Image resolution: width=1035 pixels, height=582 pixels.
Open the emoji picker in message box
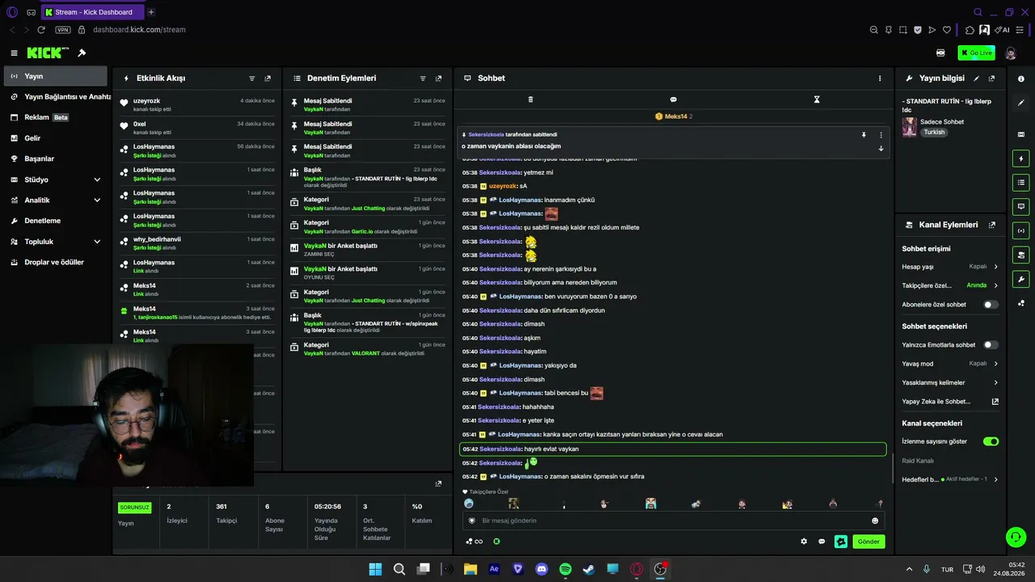(875, 521)
